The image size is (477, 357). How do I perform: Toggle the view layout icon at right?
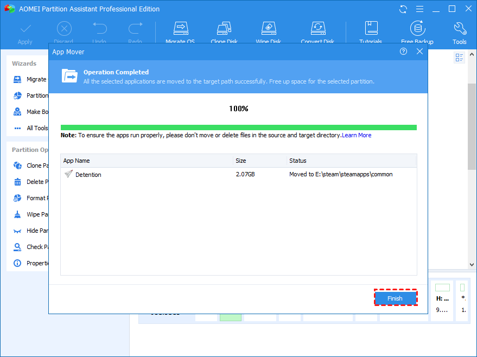pos(459,57)
